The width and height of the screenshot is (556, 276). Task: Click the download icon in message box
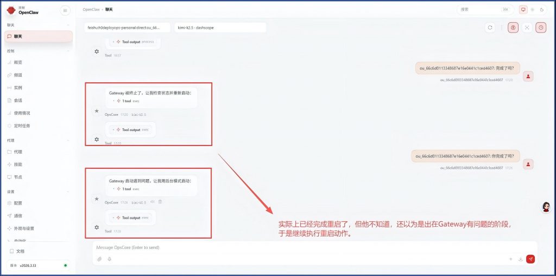click(520, 259)
